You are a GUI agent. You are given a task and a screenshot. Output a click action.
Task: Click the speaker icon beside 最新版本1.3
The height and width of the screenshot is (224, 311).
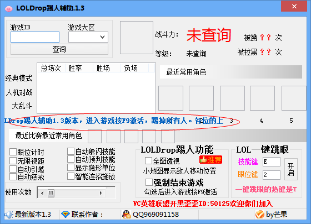coord(9,215)
